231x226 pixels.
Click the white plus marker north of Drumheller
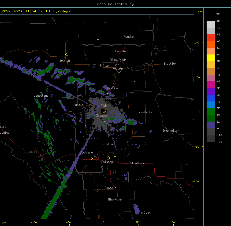[x=164, y=101]
